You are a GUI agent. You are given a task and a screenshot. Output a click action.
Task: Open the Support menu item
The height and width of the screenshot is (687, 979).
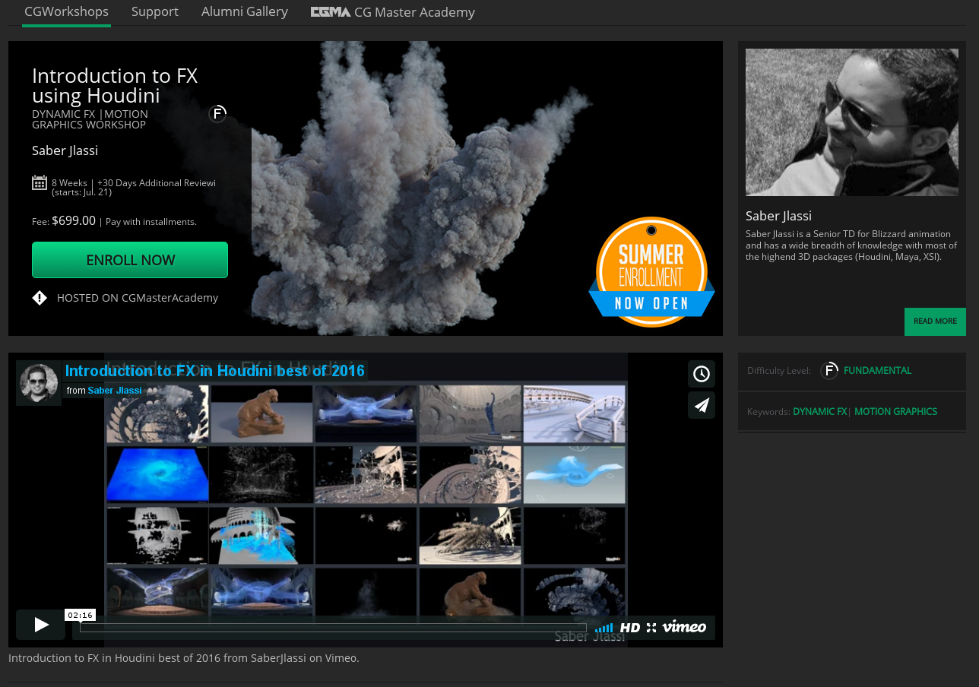tap(155, 11)
